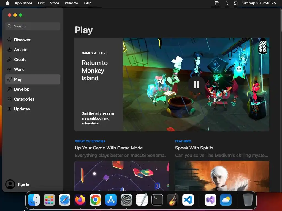
Task: Select the Play rocket icon
Action: coord(9,79)
